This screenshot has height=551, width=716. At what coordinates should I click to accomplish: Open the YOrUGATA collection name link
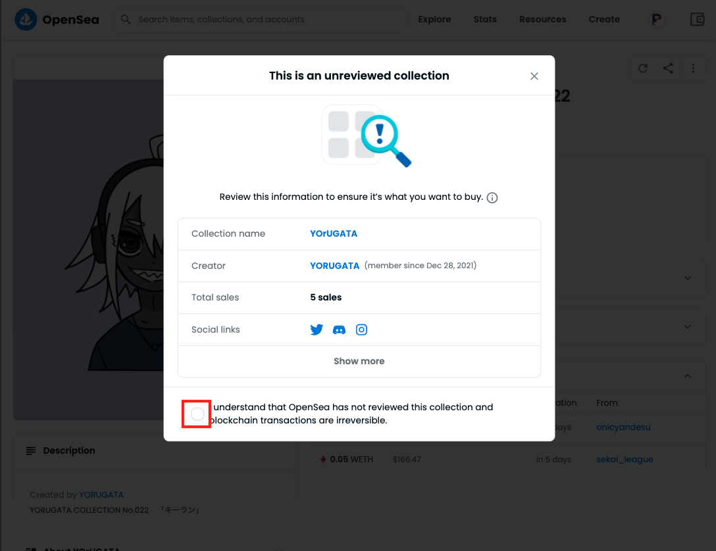pyautogui.click(x=334, y=233)
